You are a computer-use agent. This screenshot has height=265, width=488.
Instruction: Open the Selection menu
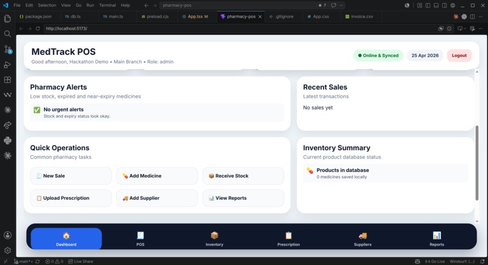pyautogui.click(x=47, y=5)
